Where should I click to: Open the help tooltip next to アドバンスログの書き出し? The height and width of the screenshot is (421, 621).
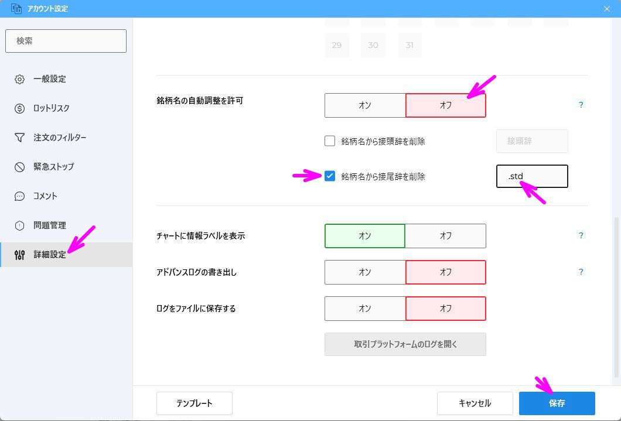click(581, 272)
